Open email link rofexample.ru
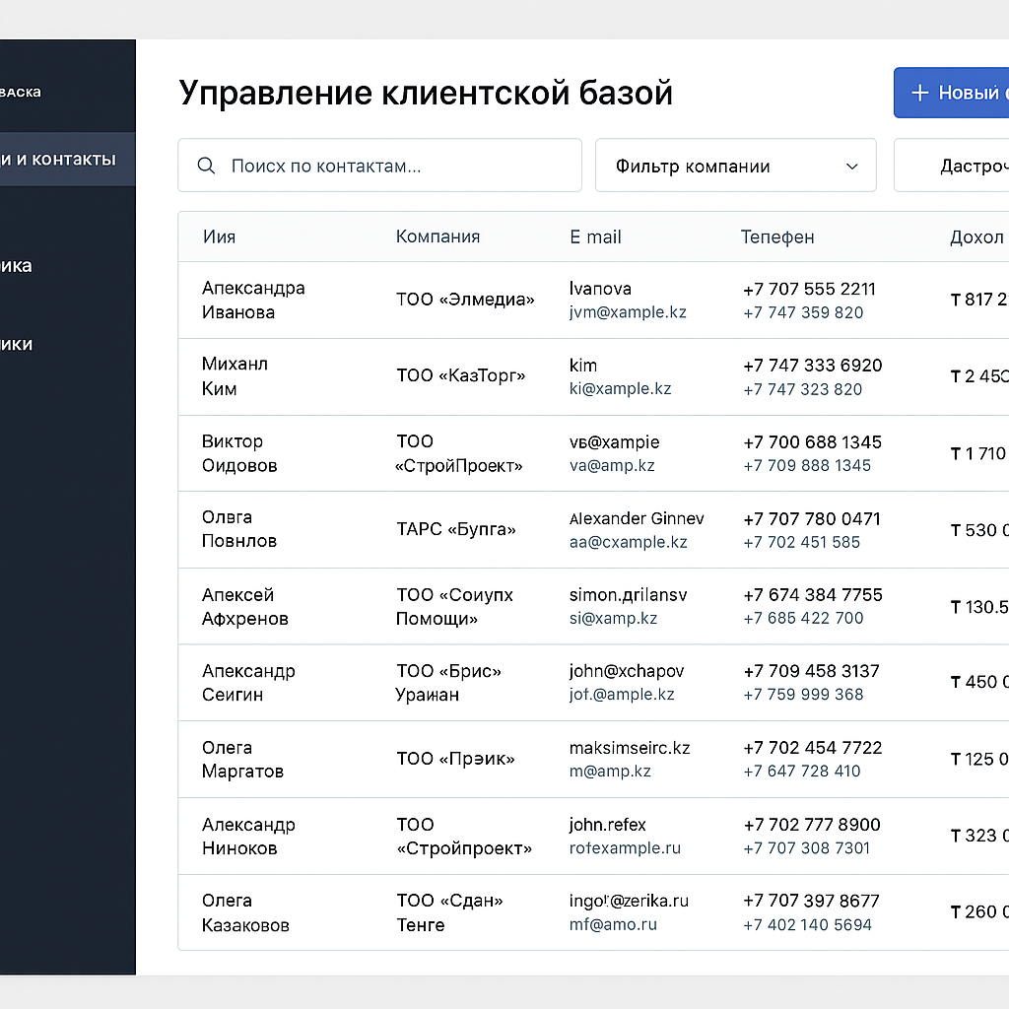This screenshot has width=1009, height=1009. point(625,847)
